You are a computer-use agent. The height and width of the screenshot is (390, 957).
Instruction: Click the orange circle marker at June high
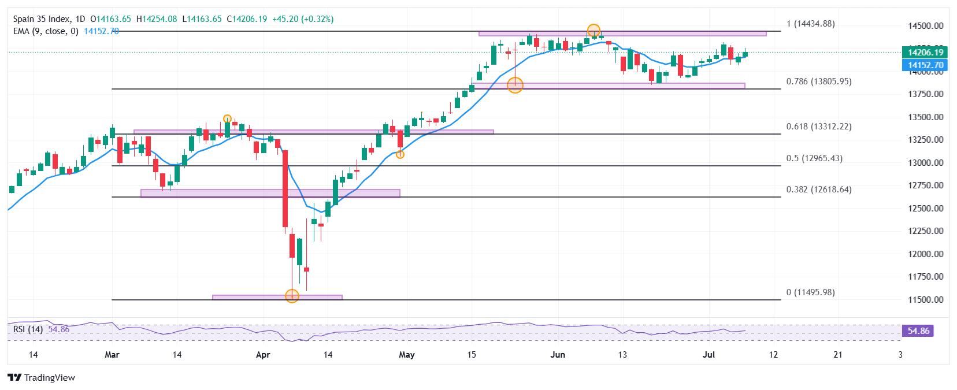click(x=594, y=31)
